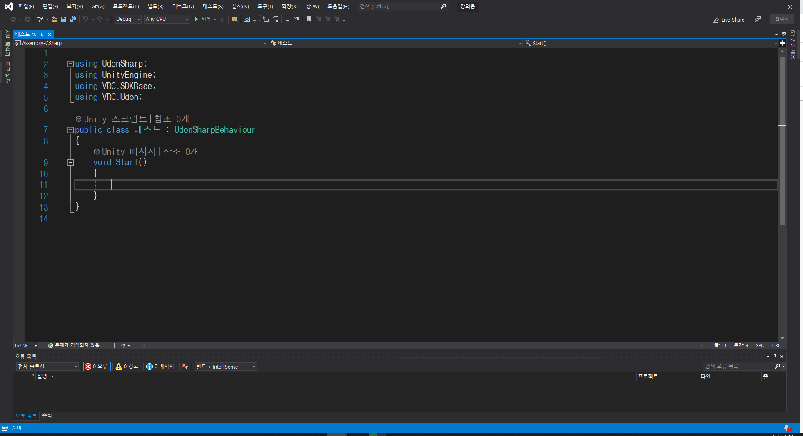The width and height of the screenshot is (803, 436).
Task: Click the editor cleanup brush icon
Action: click(123, 346)
